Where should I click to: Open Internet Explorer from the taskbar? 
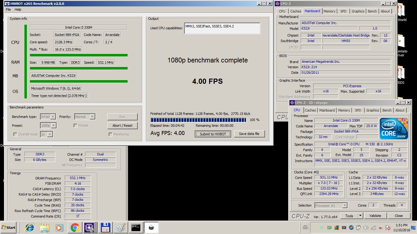click(x=30, y=228)
